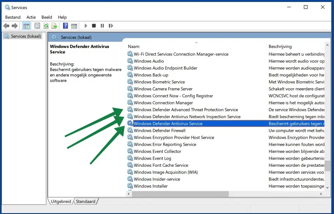334x214 pixels.
Task: Click gear icon of Windows Defender Firewall row
Action: [x=130, y=130]
